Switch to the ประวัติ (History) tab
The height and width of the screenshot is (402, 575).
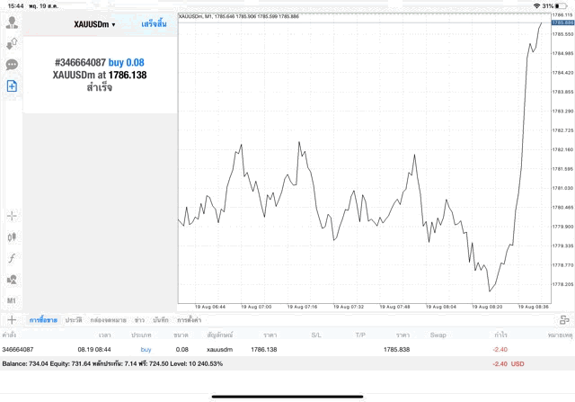[x=73, y=319]
